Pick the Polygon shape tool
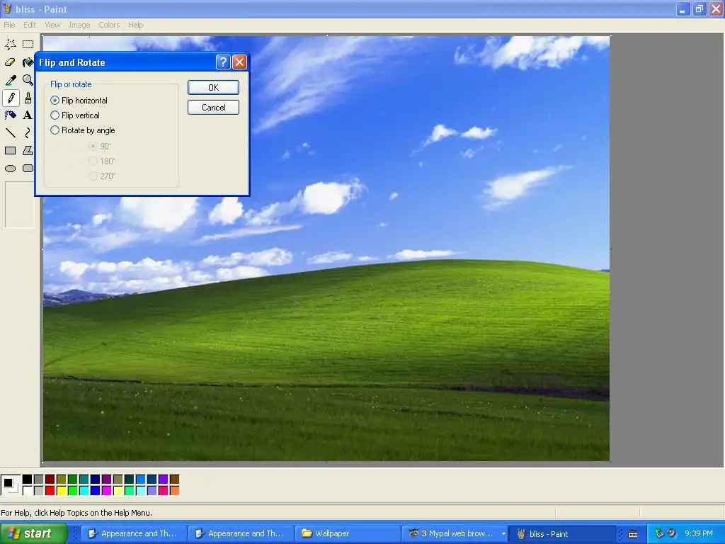Viewport: 725px width, 544px height. (x=28, y=151)
